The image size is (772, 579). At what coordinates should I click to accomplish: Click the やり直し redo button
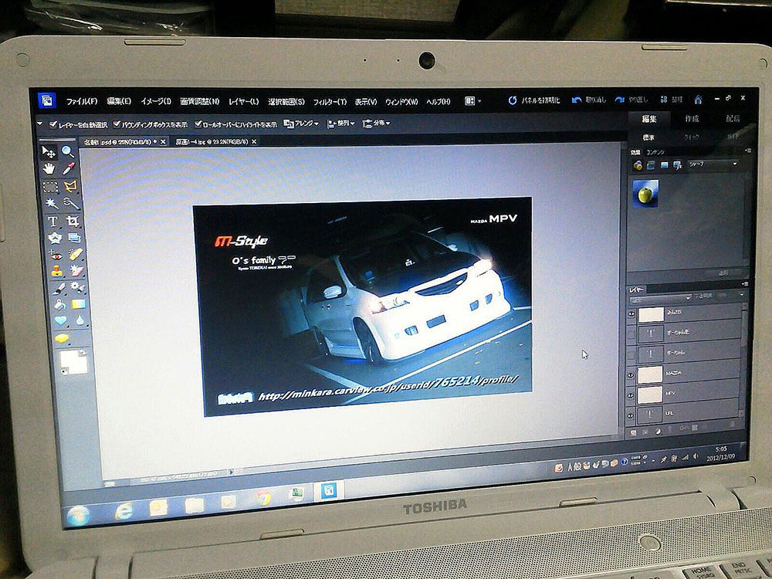[631, 100]
